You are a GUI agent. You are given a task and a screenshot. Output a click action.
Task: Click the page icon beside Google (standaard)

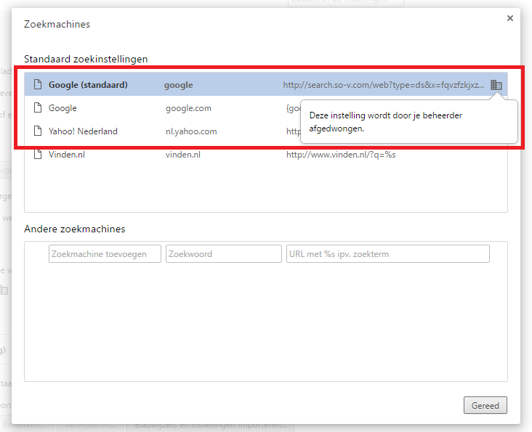pyautogui.click(x=38, y=84)
